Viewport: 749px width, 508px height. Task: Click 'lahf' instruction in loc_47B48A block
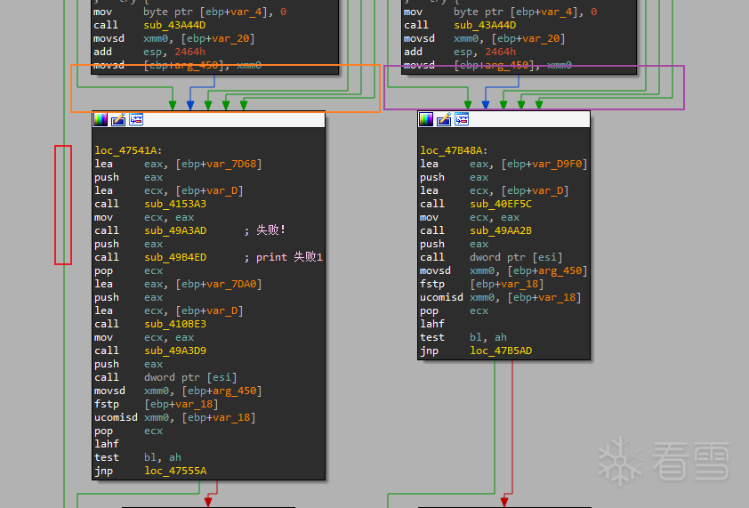(432, 324)
